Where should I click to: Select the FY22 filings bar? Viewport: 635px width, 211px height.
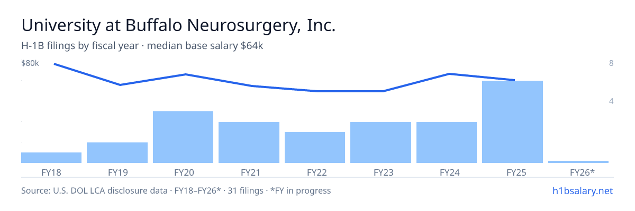(315, 147)
